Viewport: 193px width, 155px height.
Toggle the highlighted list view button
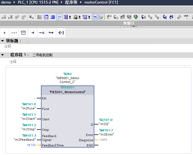click(x=94, y=17)
